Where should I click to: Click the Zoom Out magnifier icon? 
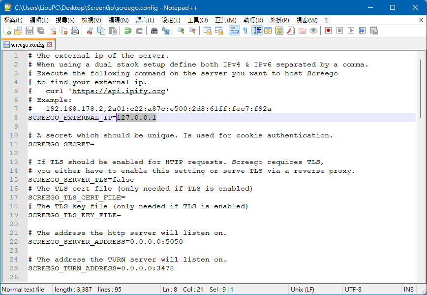tap(192, 31)
